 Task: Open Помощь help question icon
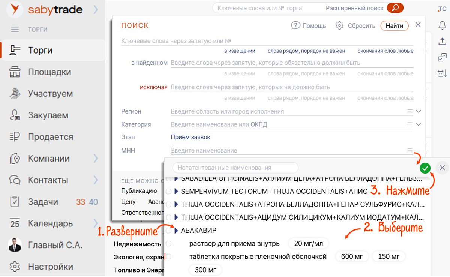(x=296, y=25)
